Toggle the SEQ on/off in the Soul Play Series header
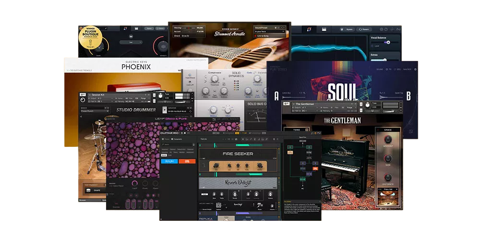The width and height of the screenshot is (480, 240). (x=395, y=69)
